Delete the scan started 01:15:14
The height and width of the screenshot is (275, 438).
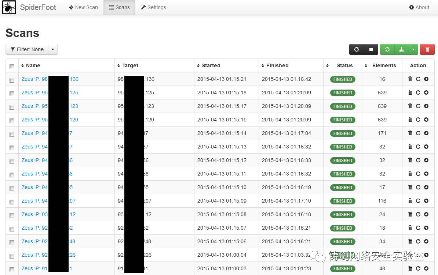(410, 133)
